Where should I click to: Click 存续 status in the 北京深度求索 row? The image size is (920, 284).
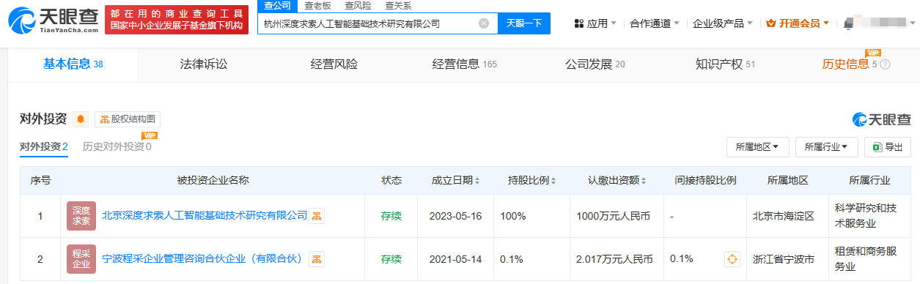pos(391,216)
